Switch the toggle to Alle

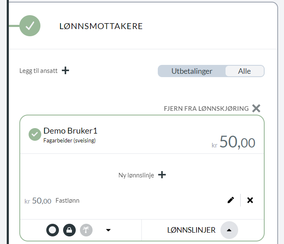pyautogui.click(x=244, y=71)
